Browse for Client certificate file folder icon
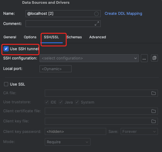162x152 pixels. [154, 111]
